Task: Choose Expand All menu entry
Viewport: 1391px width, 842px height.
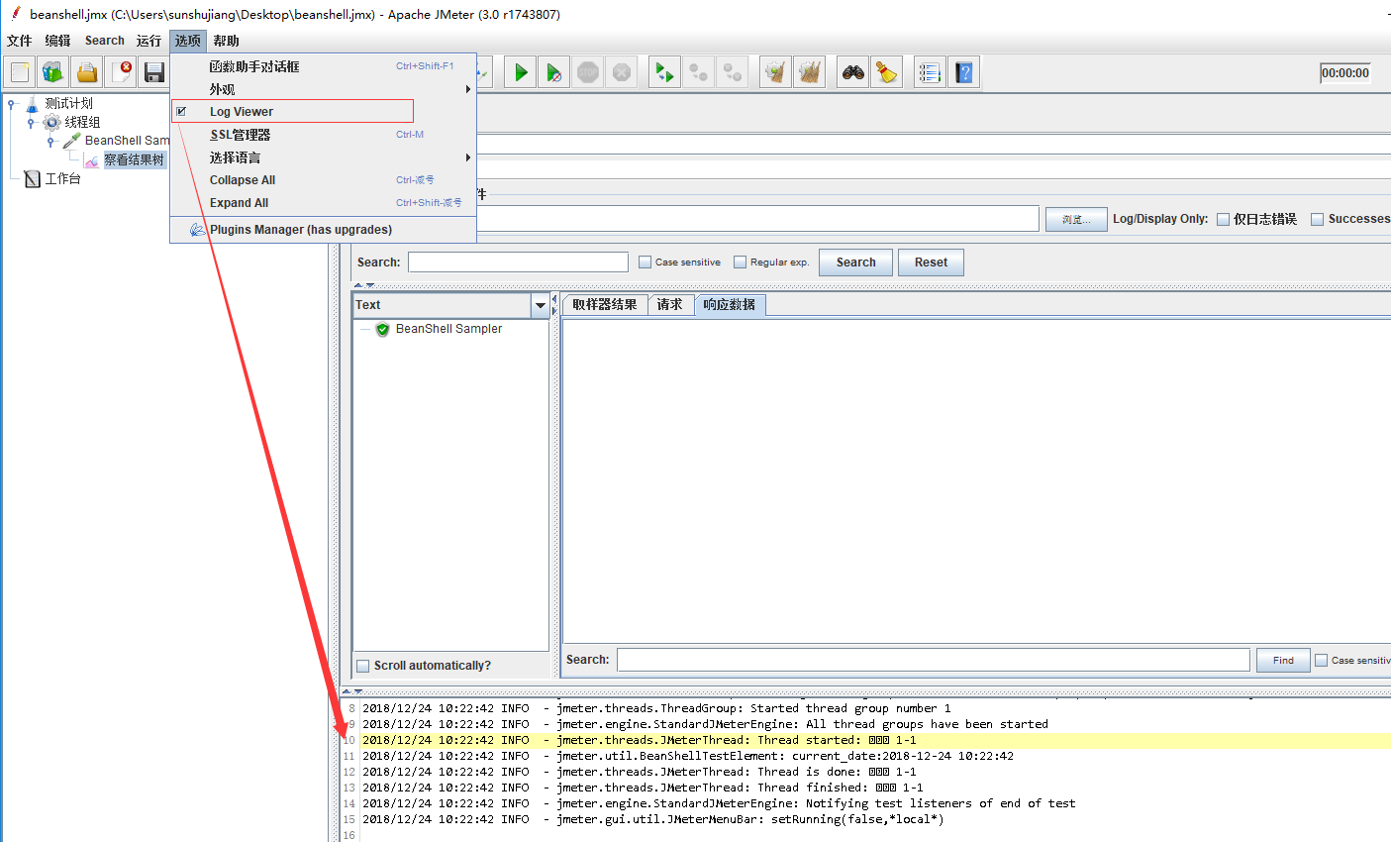Action: [x=323, y=203]
